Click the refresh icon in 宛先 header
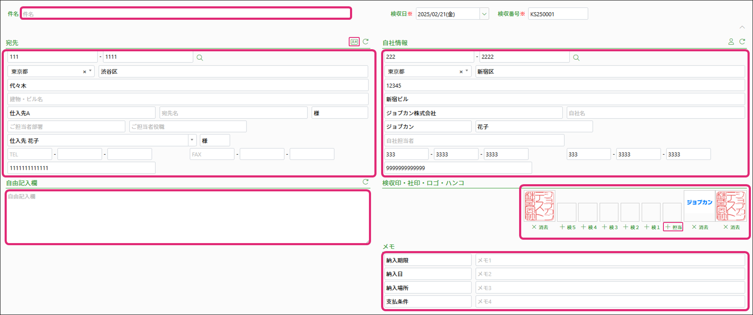Viewport: 753px width, 315px height. click(x=366, y=42)
